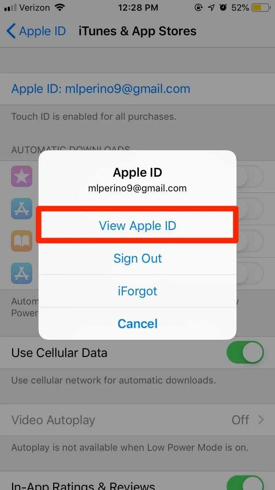Tap the battery icon in status bar

[x=261, y=8]
